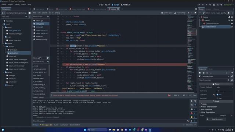Viewport: 235px width, 132px height.
Task: Open the Go To menu in script editor
Action: 51,13
